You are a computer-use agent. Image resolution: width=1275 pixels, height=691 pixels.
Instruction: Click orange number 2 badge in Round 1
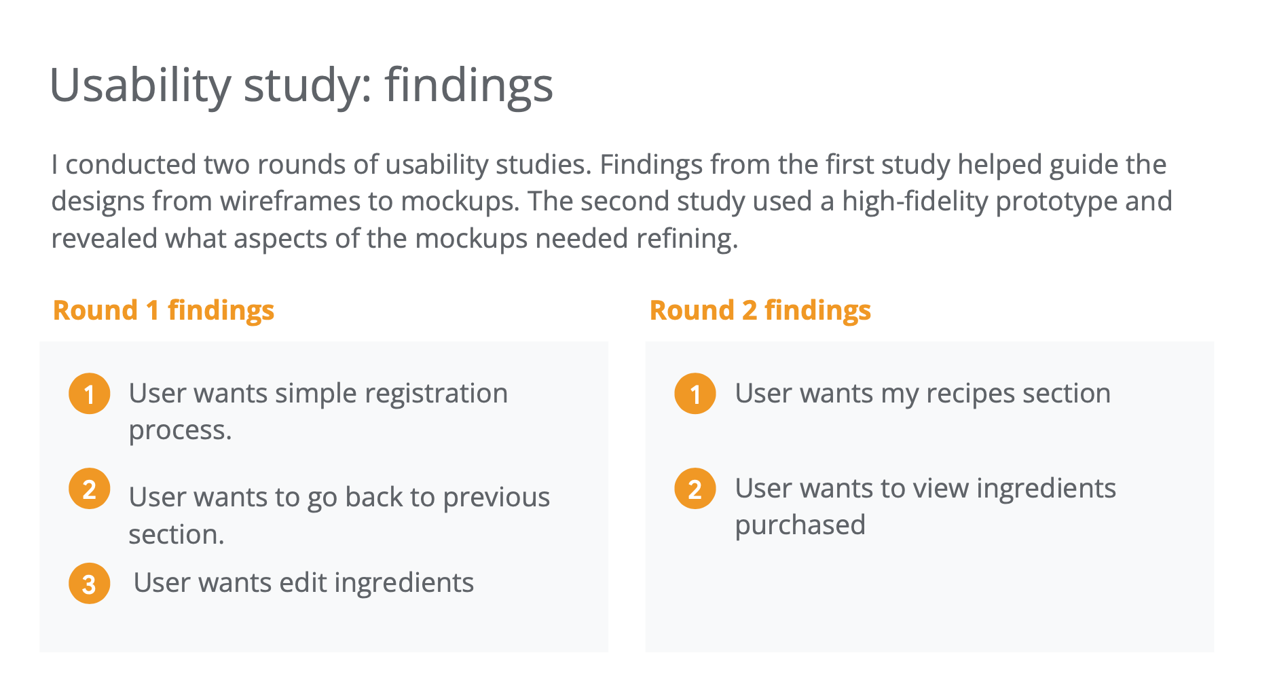click(x=89, y=489)
